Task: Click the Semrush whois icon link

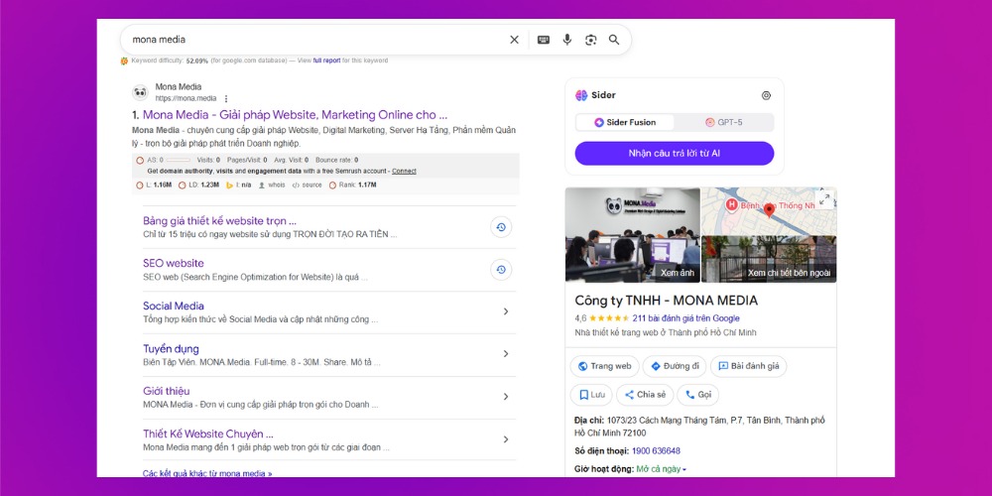Action: pyautogui.click(x=272, y=186)
